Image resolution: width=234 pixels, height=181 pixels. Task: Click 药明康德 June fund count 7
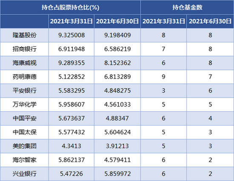pyautogui.click(x=210, y=77)
